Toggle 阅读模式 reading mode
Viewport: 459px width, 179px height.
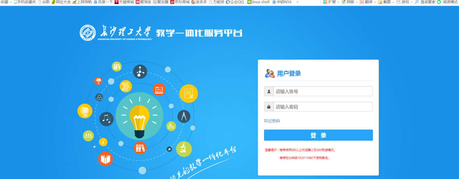point(447,2)
